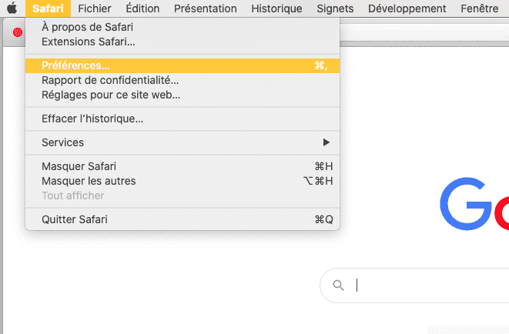509x334 pixels.
Task: Choose Extensions Safari… entry
Action: pyautogui.click(x=183, y=42)
